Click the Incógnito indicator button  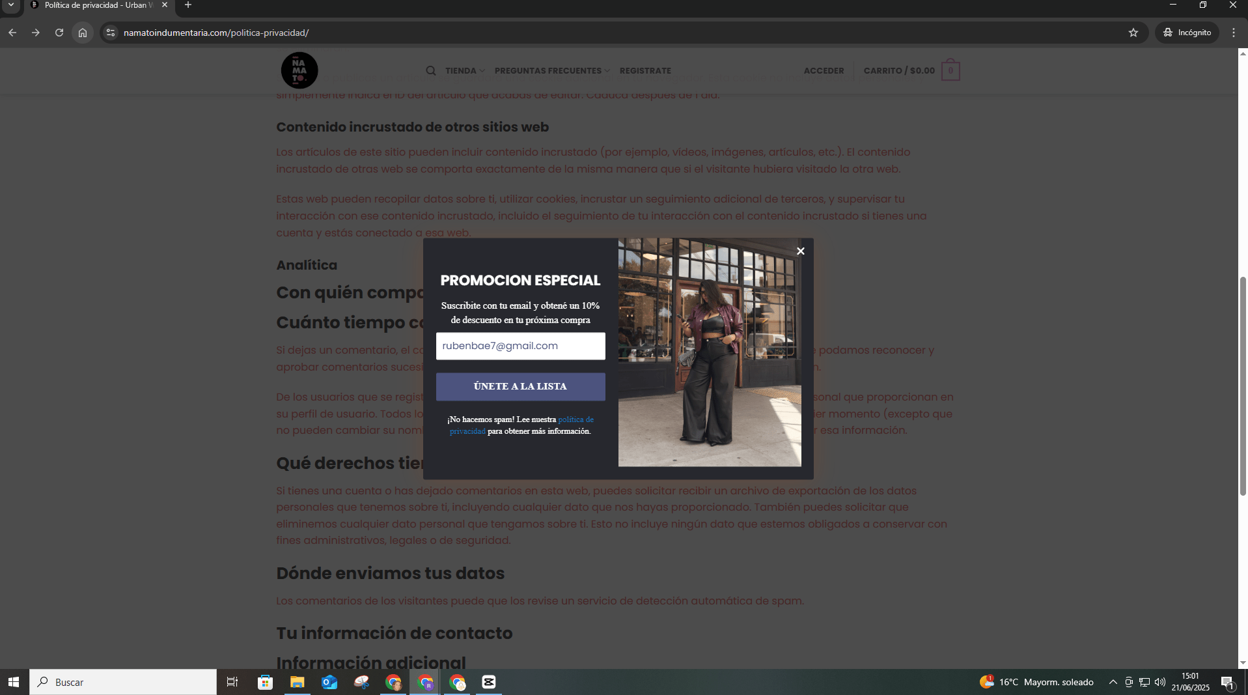[1187, 33]
